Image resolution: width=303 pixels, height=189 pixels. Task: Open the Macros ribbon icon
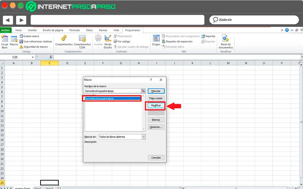click(14, 41)
